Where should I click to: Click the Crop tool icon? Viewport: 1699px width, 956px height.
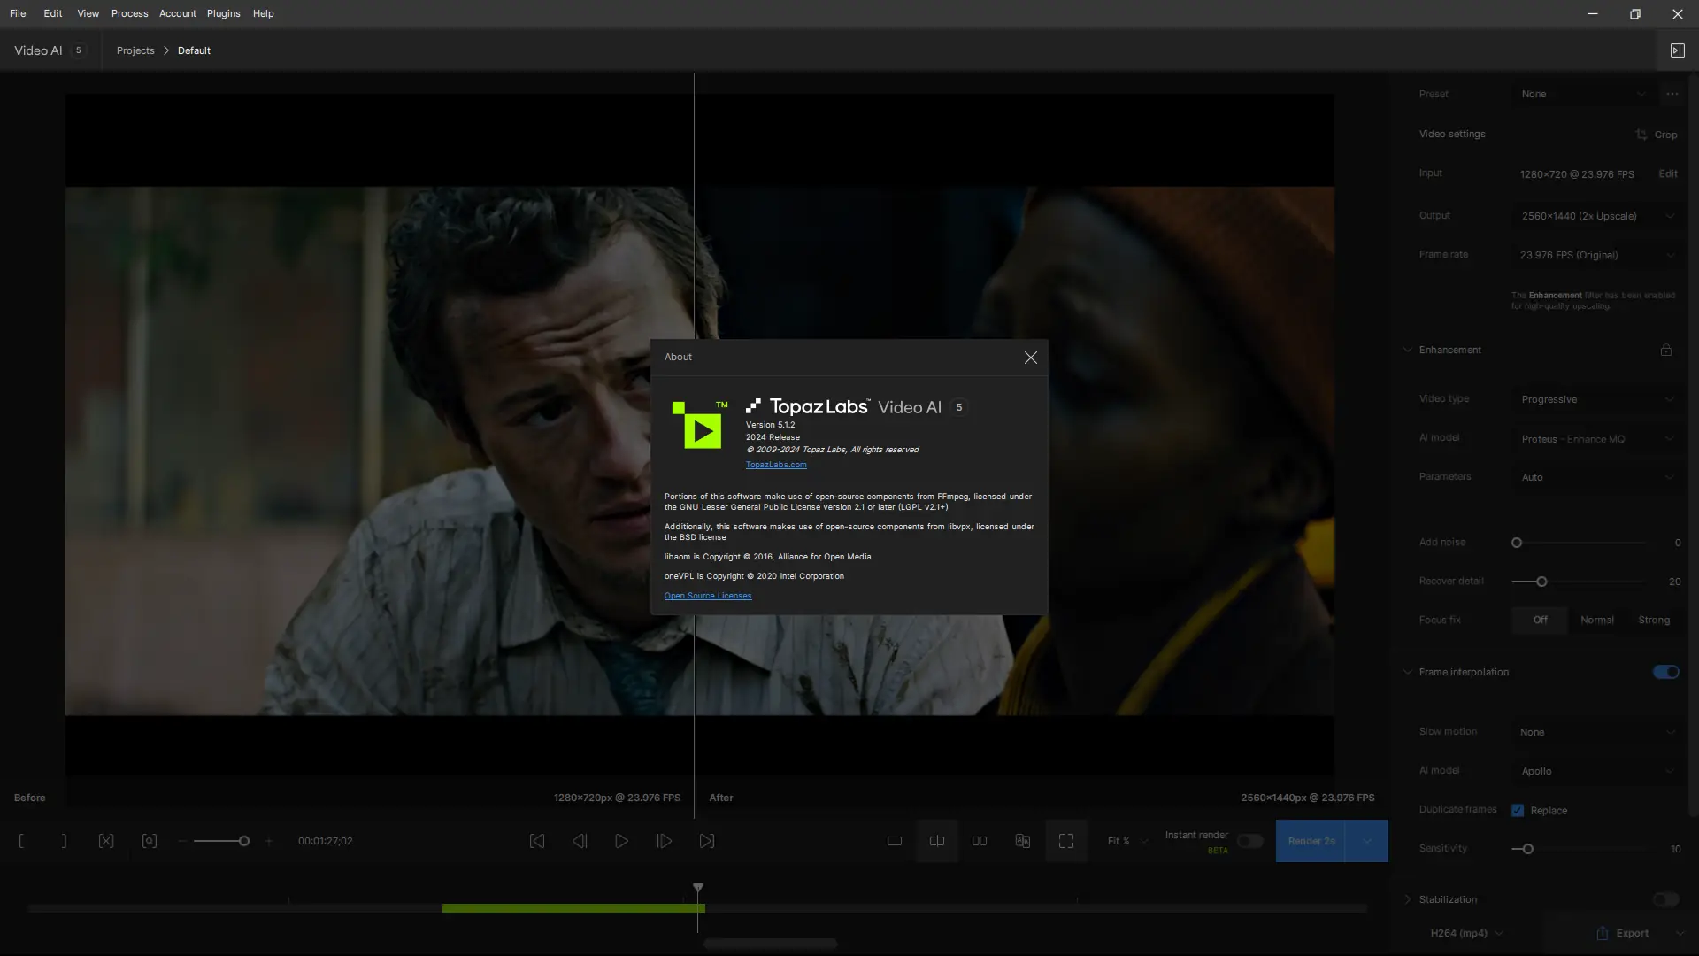[1641, 135]
